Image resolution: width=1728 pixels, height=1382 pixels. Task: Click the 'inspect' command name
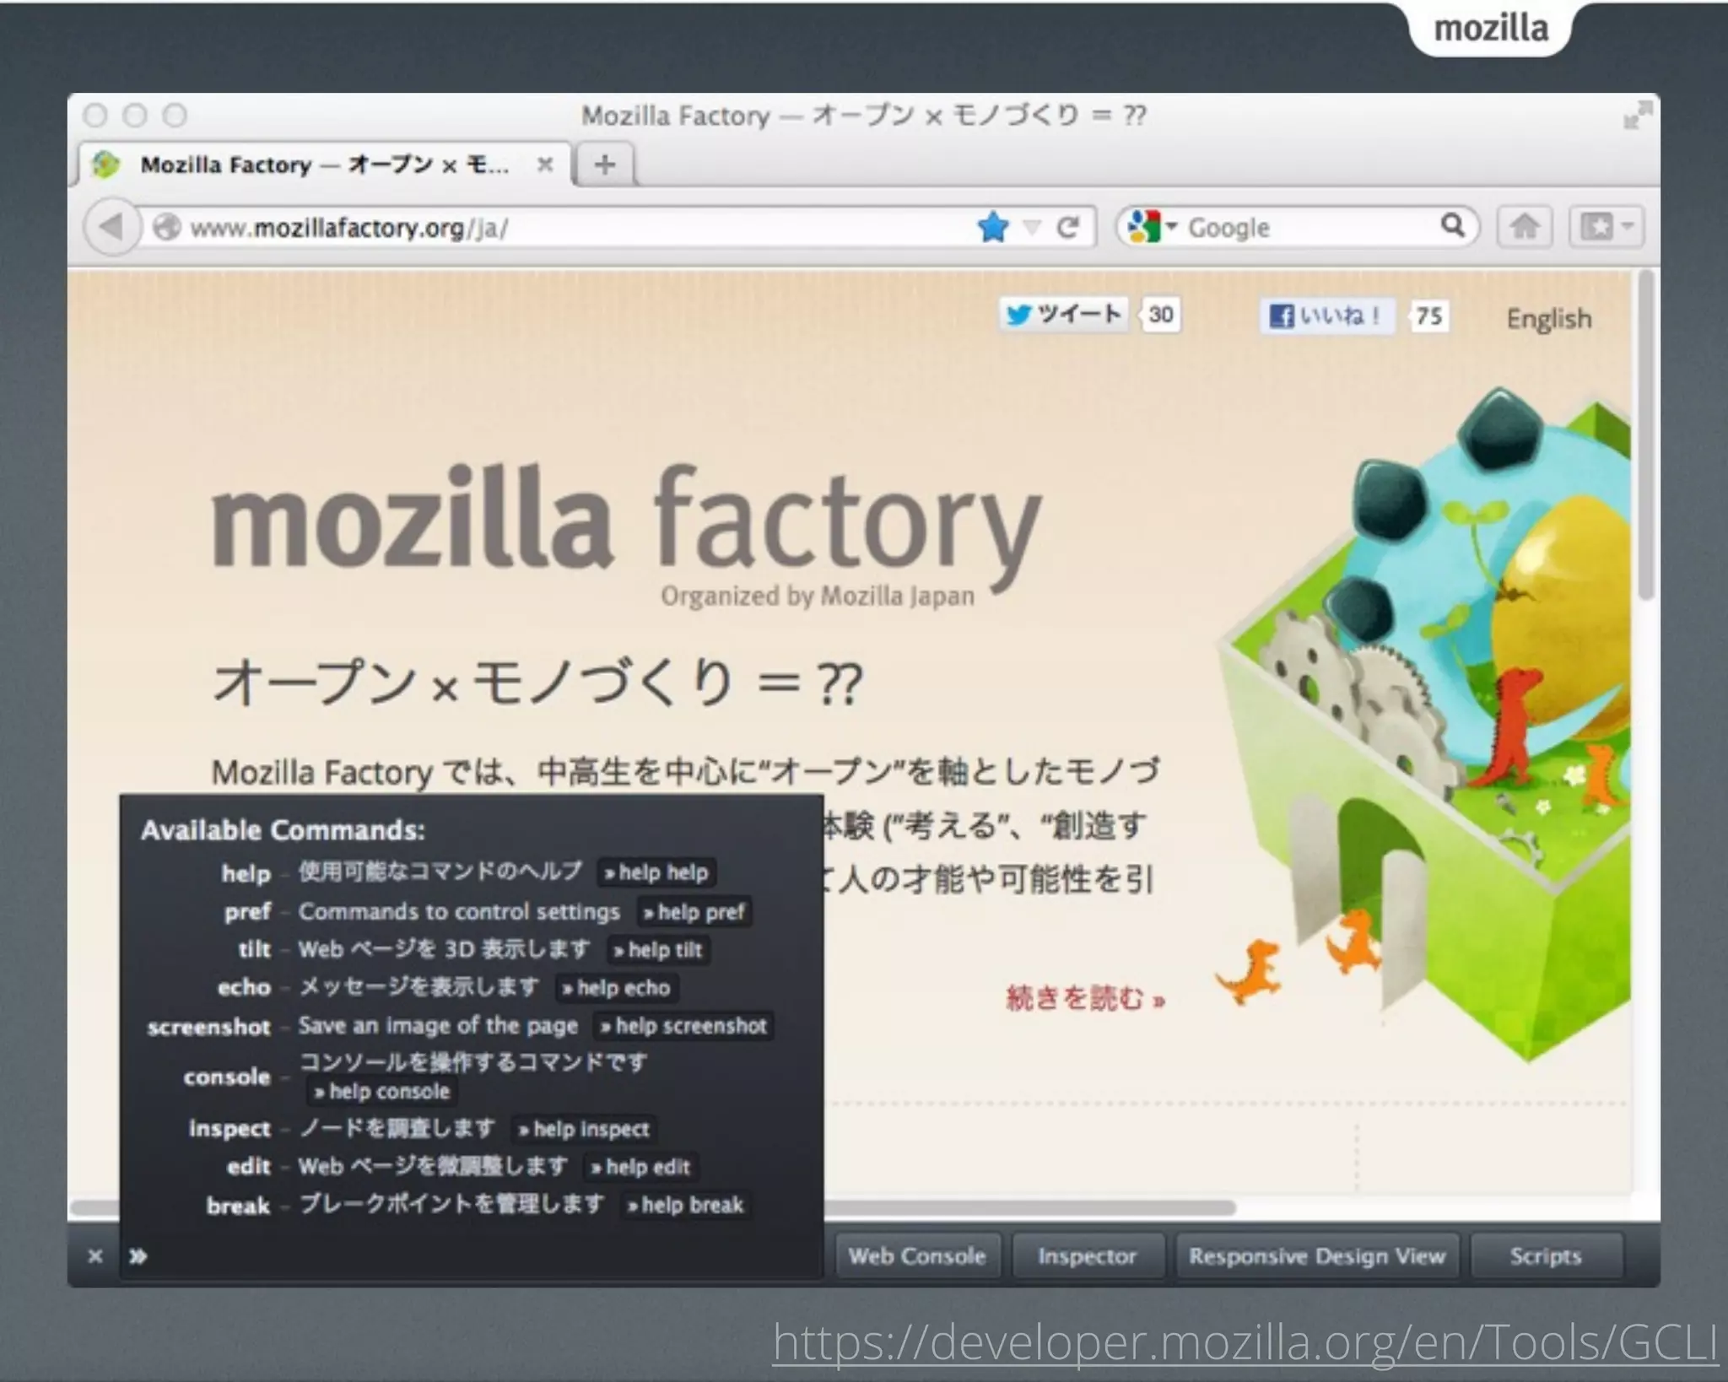coord(229,1129)
